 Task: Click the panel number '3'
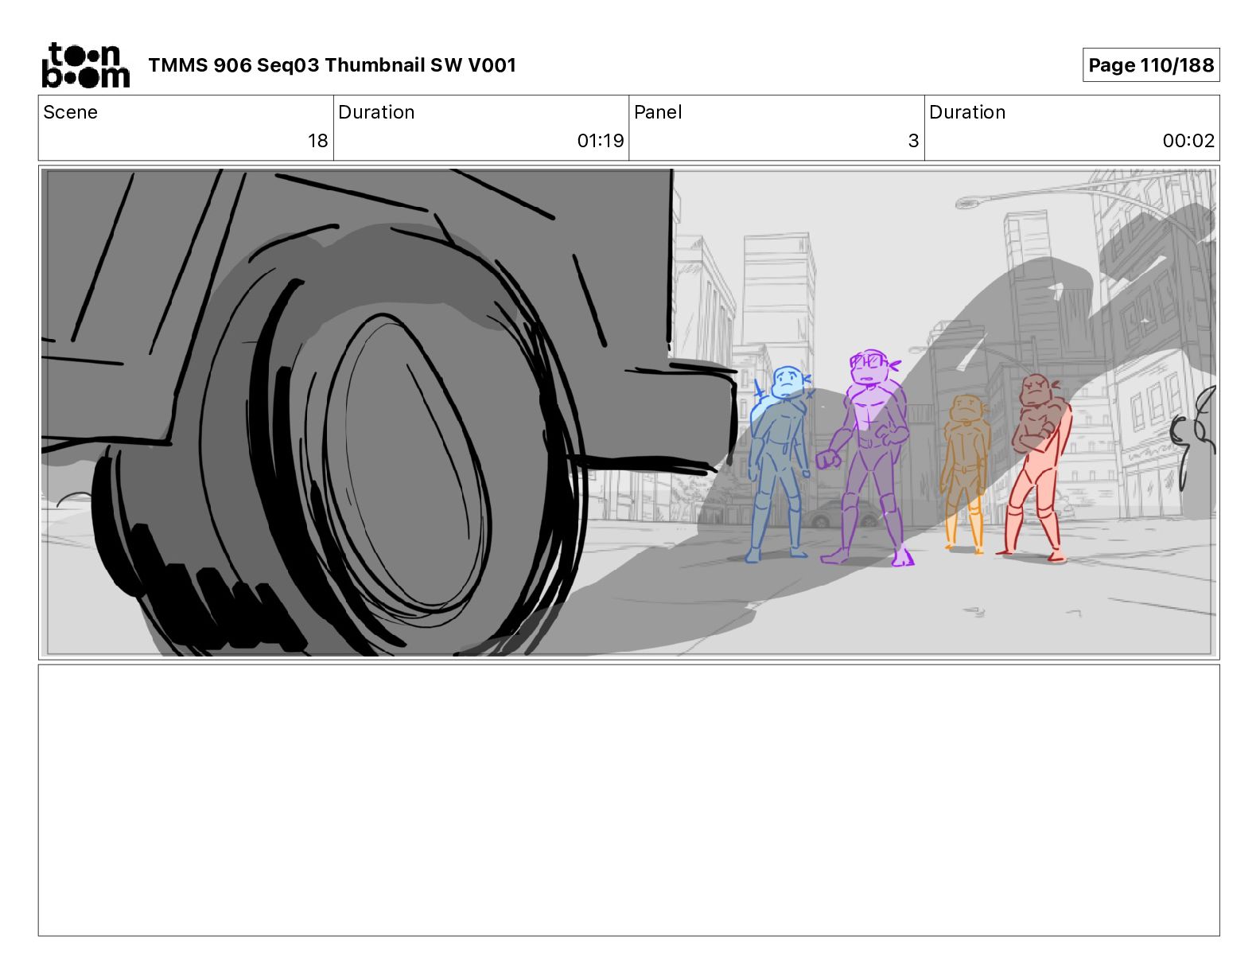tap(913, 141)
